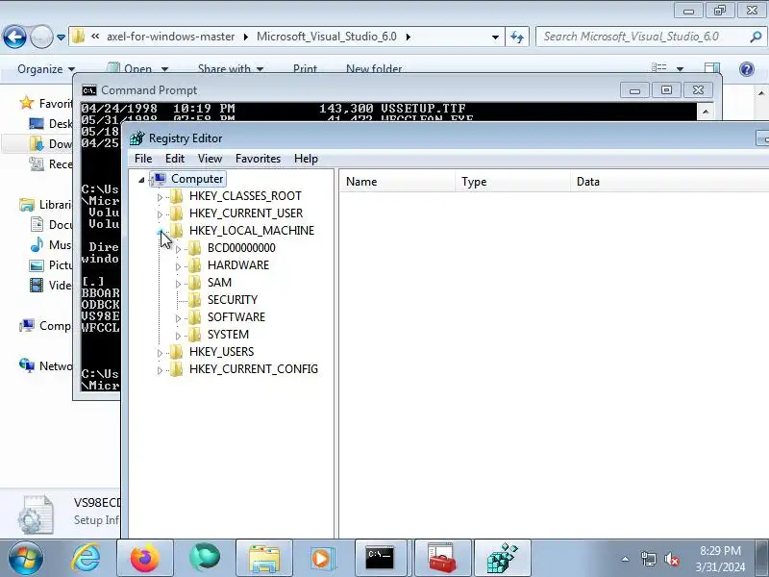Expand the HARDWARE key arrow
The image size is (769, 577).
click(178, 266)
